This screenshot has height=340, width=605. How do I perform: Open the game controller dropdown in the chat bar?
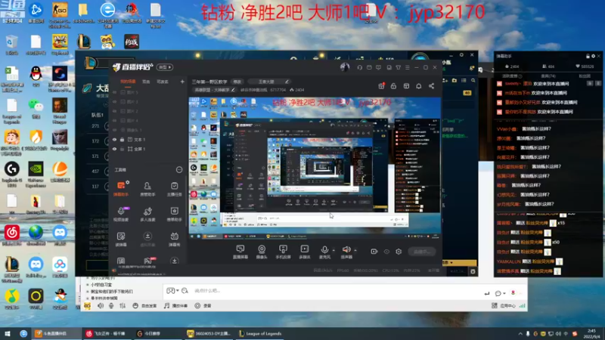172,291
